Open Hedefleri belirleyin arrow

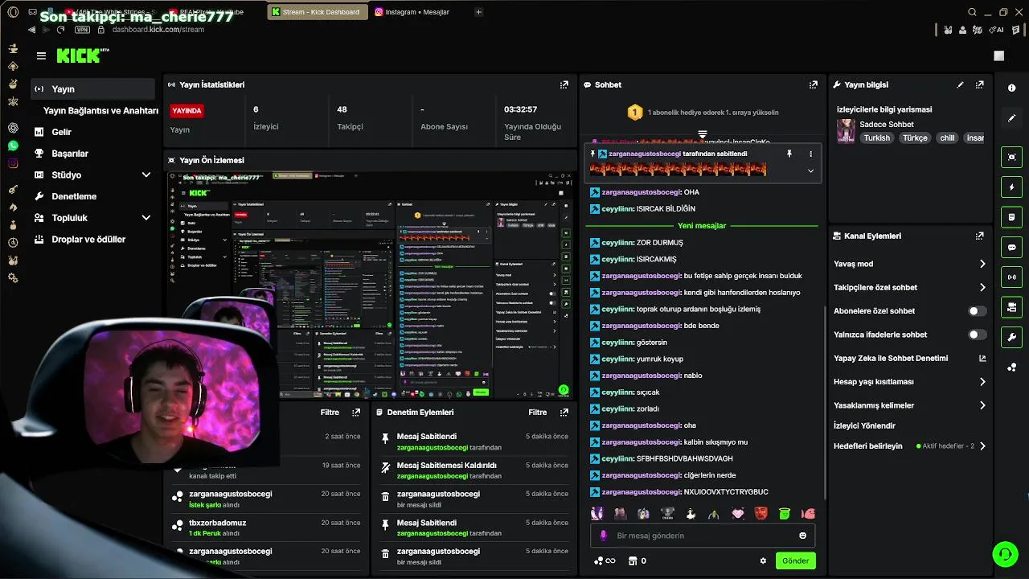tap(982, 446)
